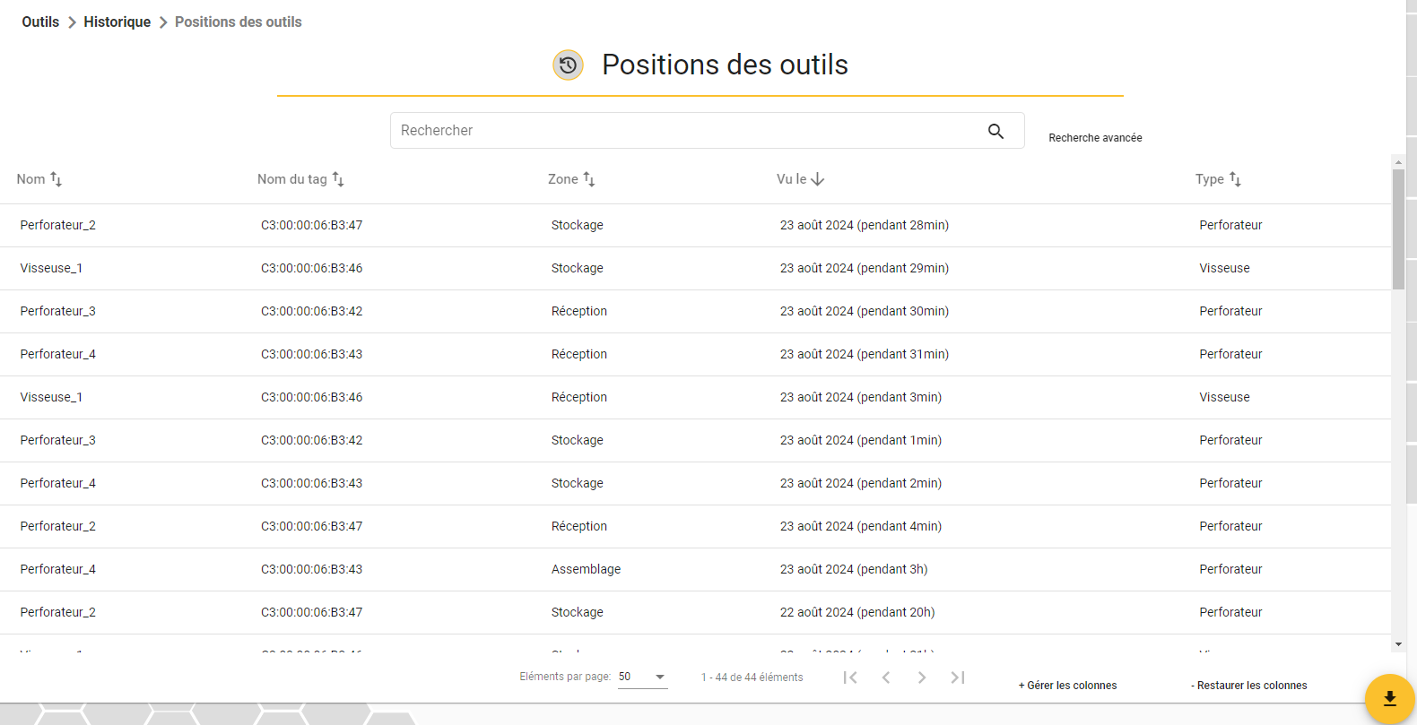The image size is (1417, 725).
Task: Open Historique breadcrumb item
Action: (x=117, y=22)
